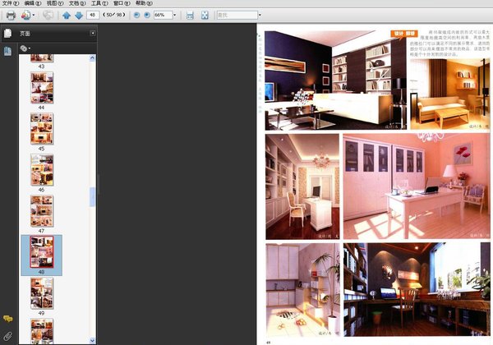Click the pink study room photo in the document
Image resolution: width=493 pixels, height=345 pixels.
pyautogui.click(x=417, y=186)
